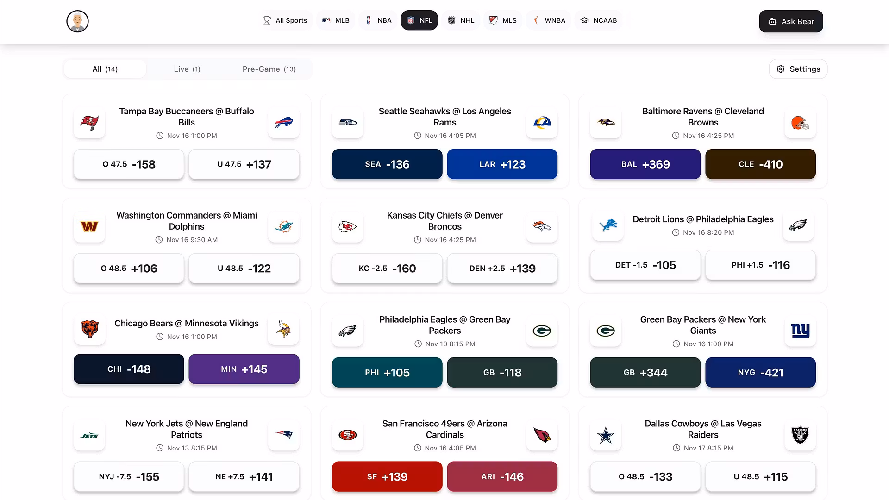This screenshot has height=500, width=889.
Task: Click the Miami Dolphins team logo
Action: coord(284,227)
